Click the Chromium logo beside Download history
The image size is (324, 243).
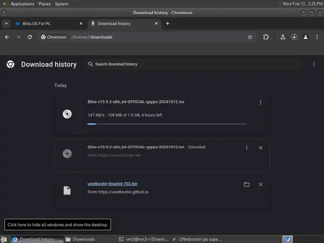click(x=10, y=64)
